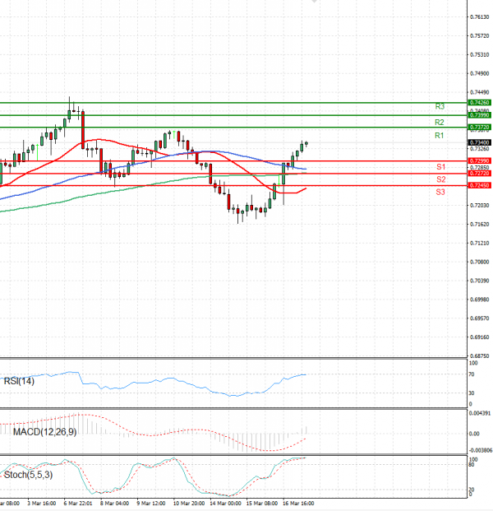Viewport: 493px width, 511px height.
Task: Click the R1 resistance label
Action: point(440,135)
